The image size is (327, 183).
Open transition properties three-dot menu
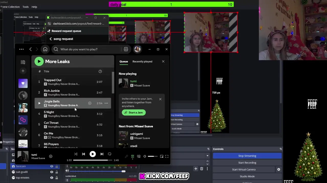click(x=207, y=169)
